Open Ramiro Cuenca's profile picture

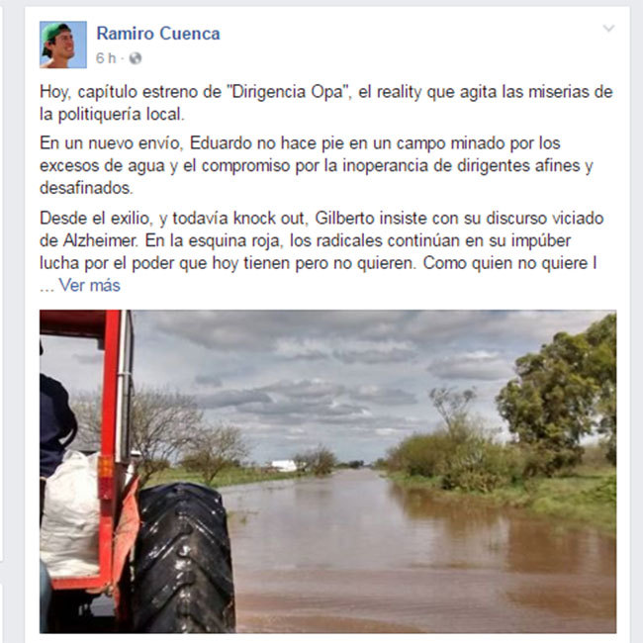tap(63, 45)
